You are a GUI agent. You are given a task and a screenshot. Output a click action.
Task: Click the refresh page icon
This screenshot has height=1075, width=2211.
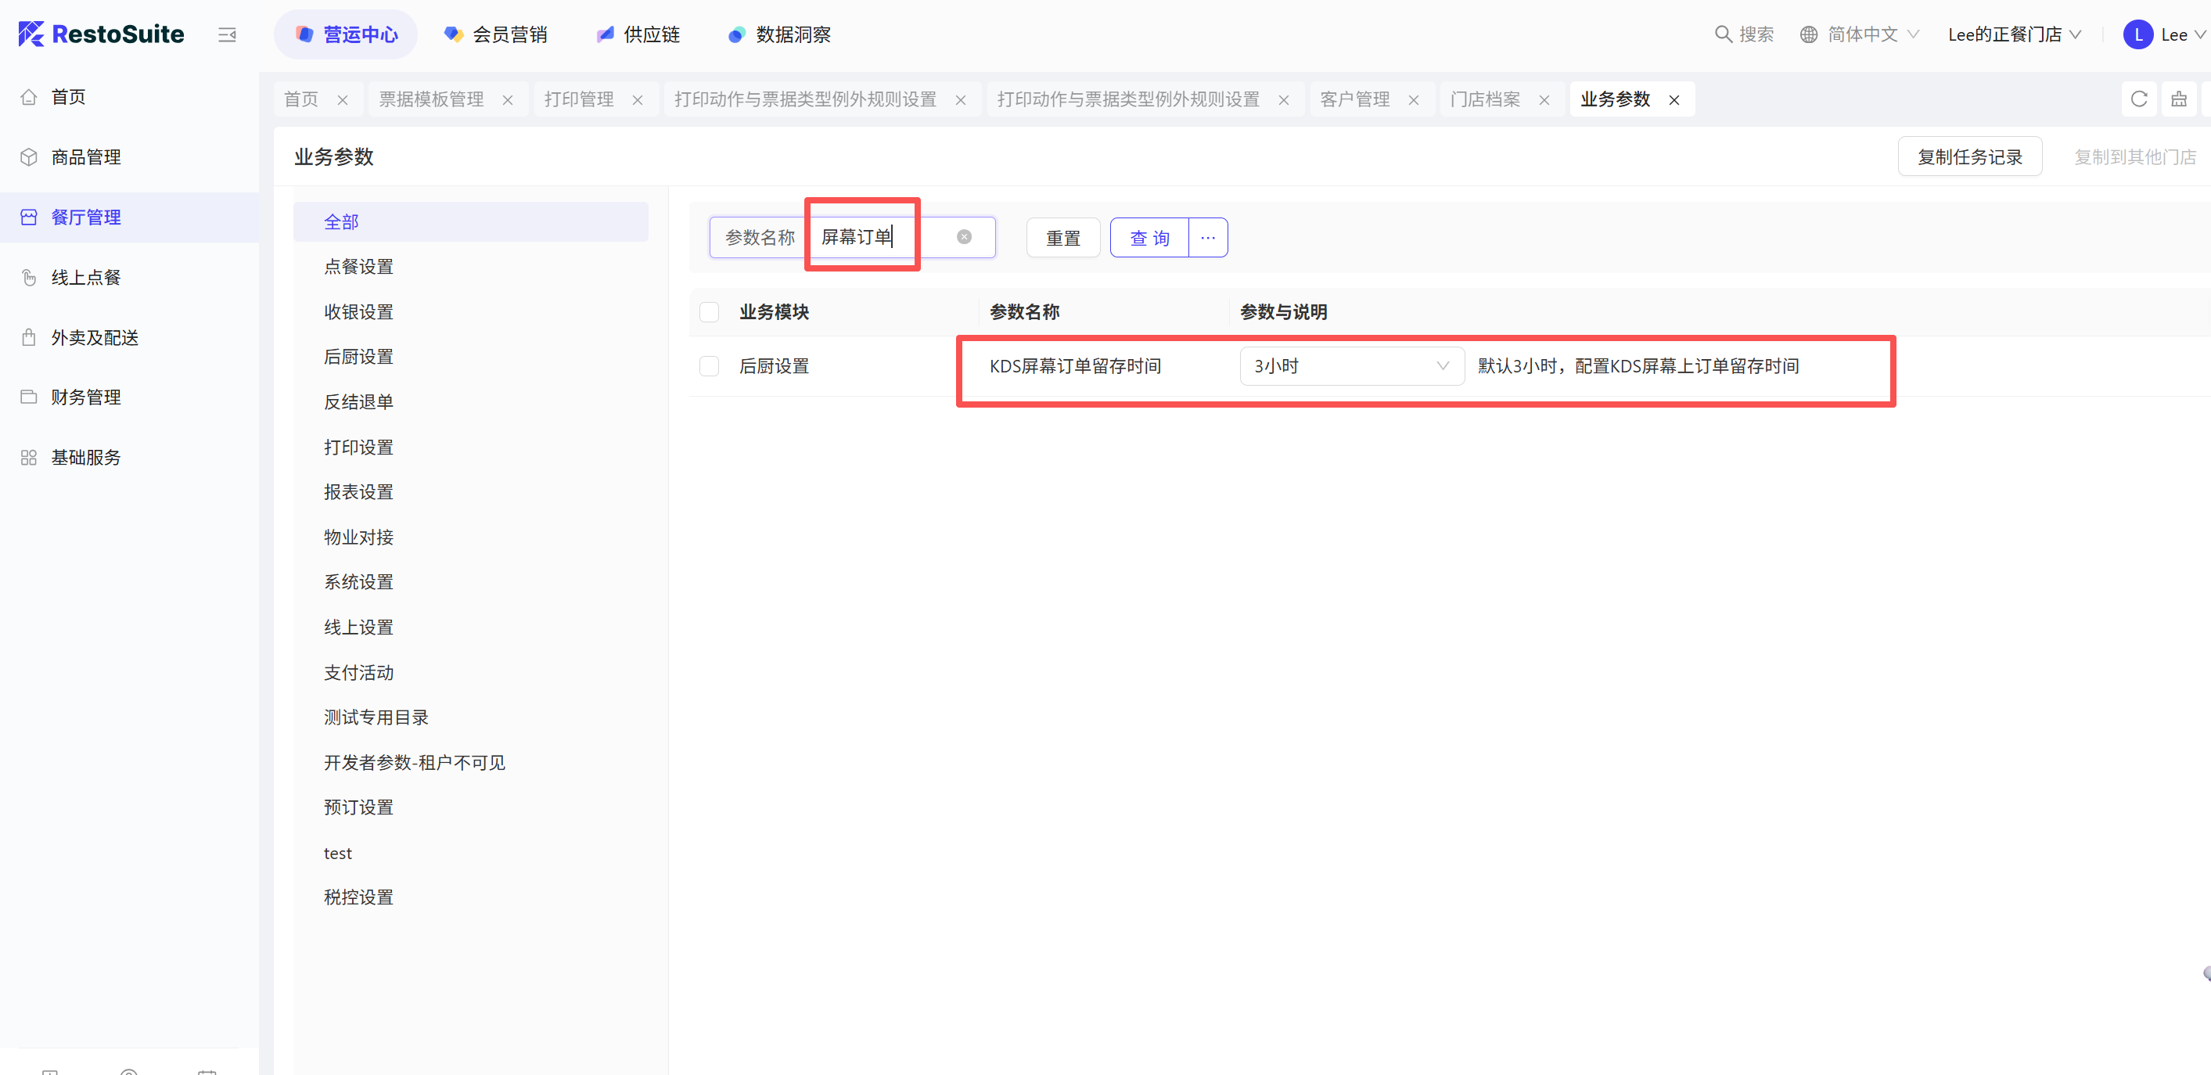tap(2138, 99)
